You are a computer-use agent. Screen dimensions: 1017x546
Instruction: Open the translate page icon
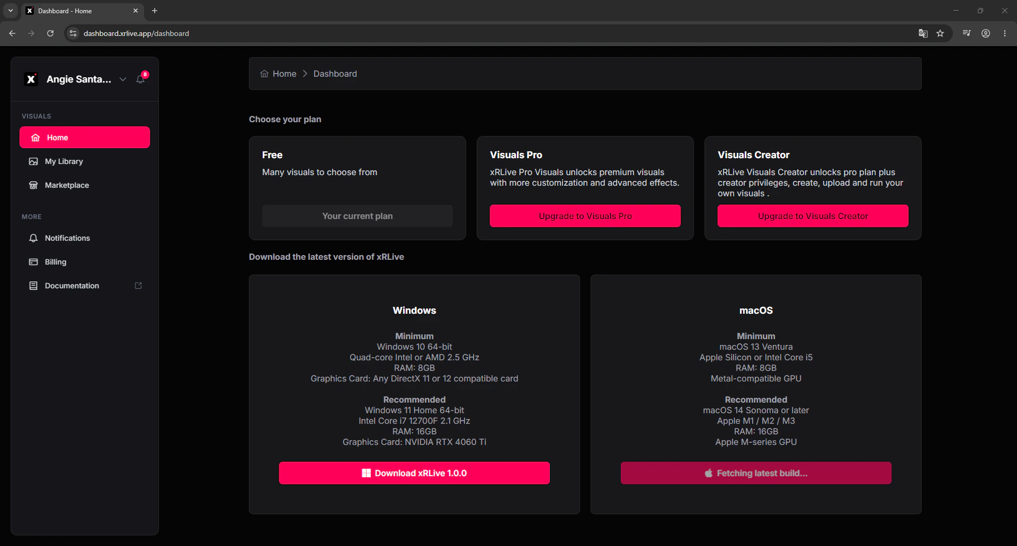click(x=923, y=33)
